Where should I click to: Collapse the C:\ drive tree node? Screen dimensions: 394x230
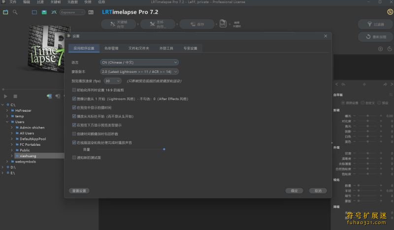[x=2, y=104]
